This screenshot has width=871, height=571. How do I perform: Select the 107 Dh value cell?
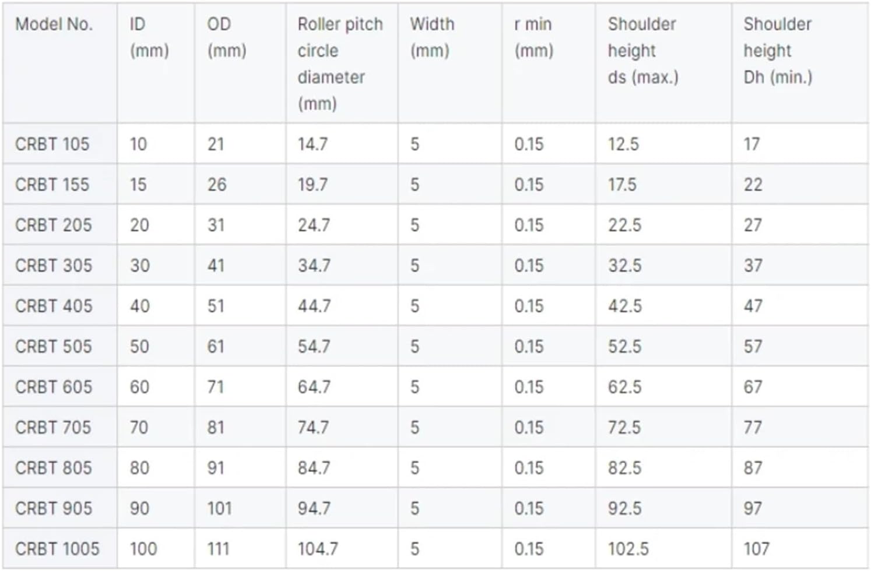click(756, 548)
